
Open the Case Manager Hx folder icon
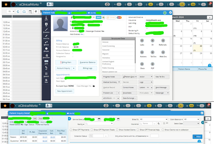coord(94,86)
